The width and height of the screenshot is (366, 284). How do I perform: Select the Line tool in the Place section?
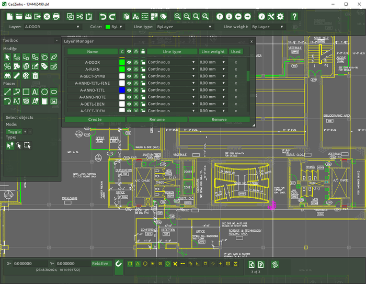tap(8, 92)
